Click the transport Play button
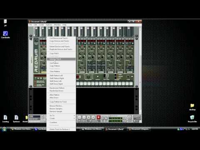Viewport: 200px width, 150px height. pyautogui.click(x=93, y=117)
